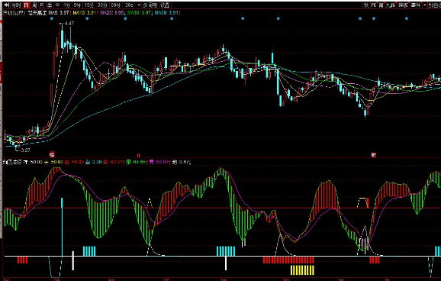Open the 设置 settings button

[165, 5]
